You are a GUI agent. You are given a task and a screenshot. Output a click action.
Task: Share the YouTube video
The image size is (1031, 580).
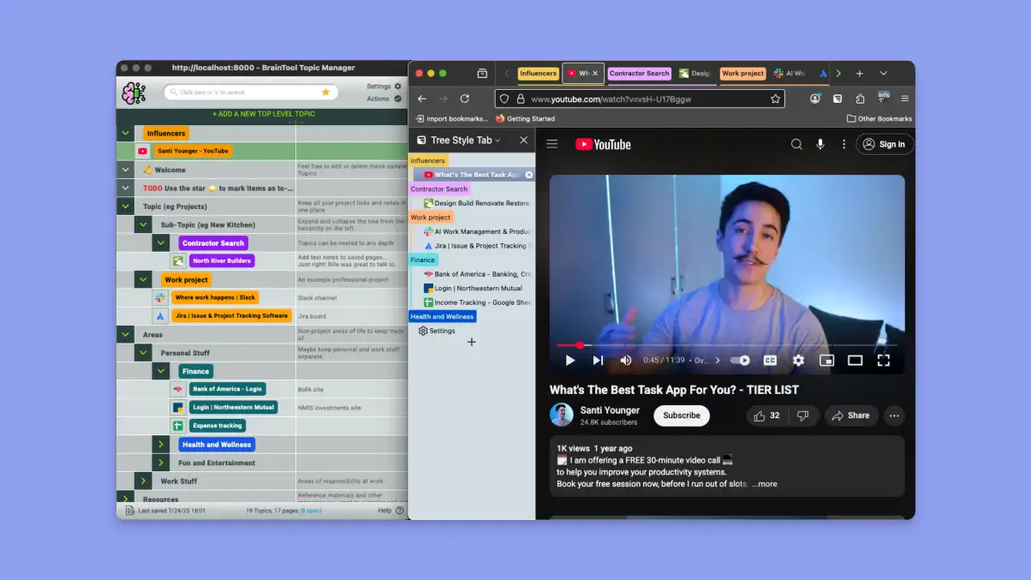pyautogui.click(x=851, y=416)
